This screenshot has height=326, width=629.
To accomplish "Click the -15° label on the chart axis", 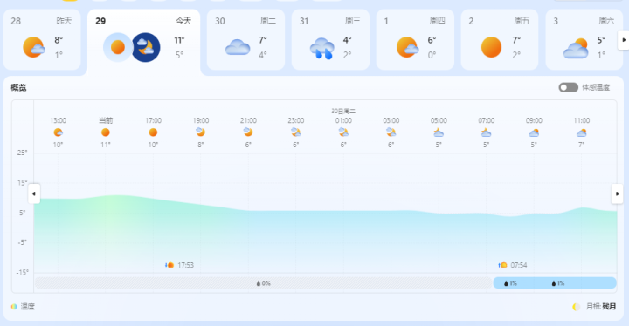I will 23,272.
